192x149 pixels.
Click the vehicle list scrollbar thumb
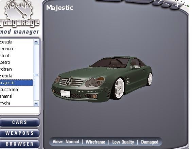(36, 75)
